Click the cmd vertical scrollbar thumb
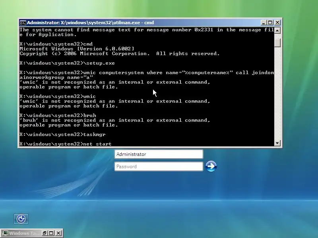The height and width of the screenshot is (238, 318). [277, 43]
